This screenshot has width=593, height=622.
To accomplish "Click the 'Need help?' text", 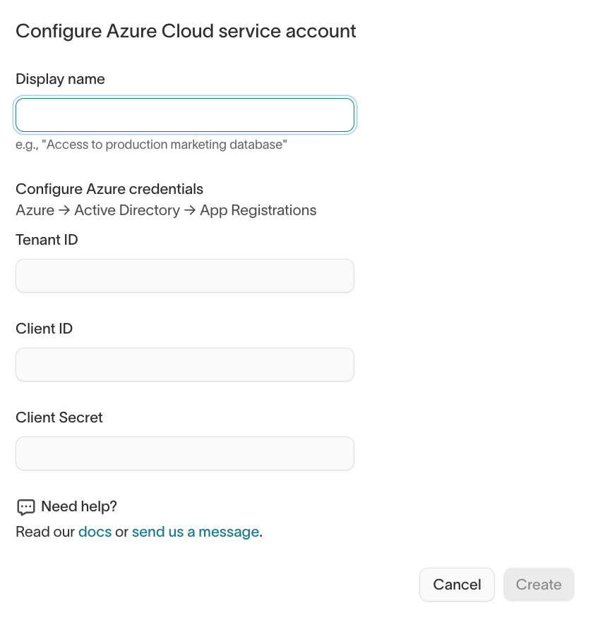I will [x=79, y=506].
